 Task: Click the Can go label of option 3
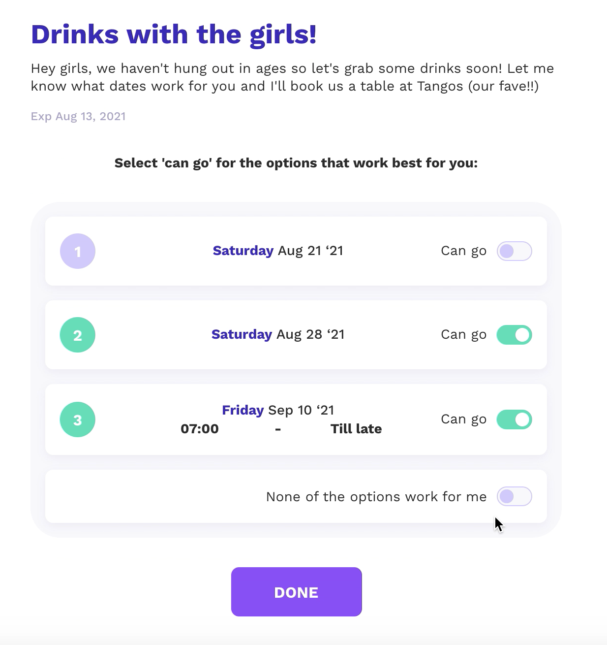[464, 419]
